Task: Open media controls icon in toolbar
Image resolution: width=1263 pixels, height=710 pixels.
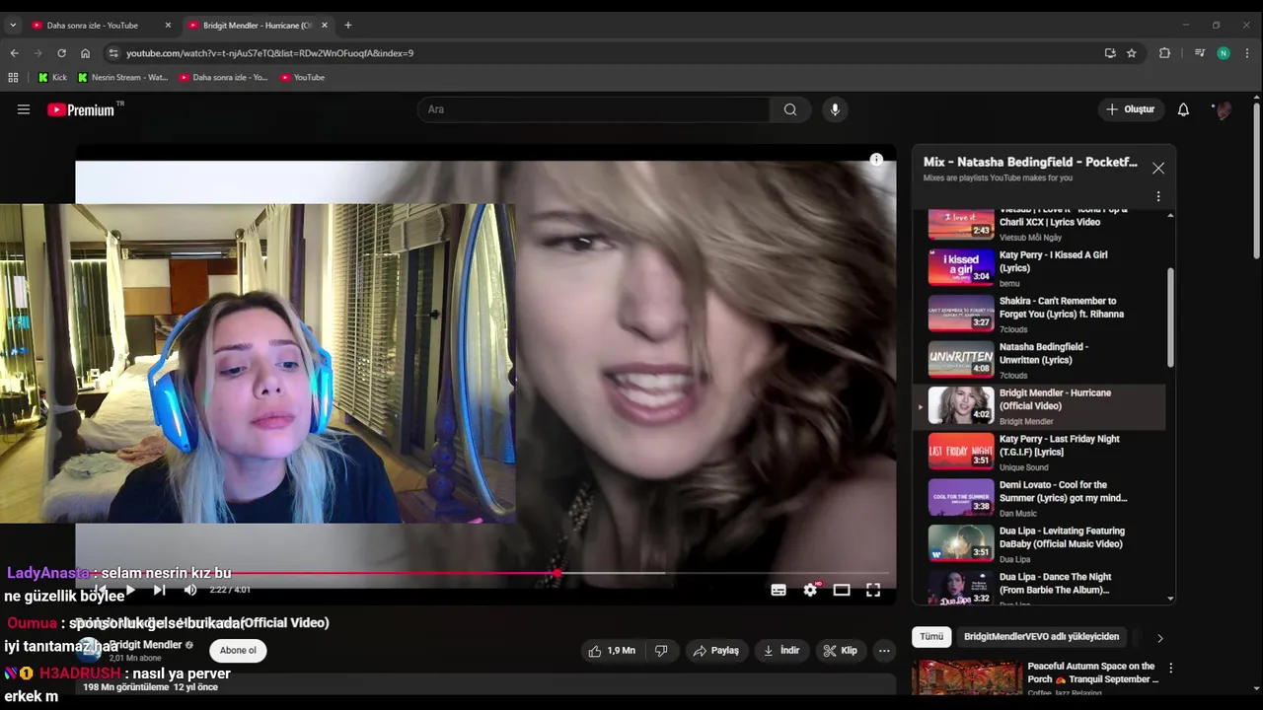Action: coord(1199,53)
